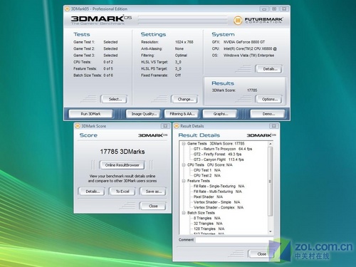The width and height of the screenshot is (356, 267).
Task: Close Result Details window with title bar X
Action: point(273,126)
